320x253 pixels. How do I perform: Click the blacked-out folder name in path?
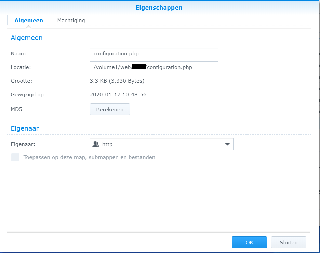tap(139, 67)
